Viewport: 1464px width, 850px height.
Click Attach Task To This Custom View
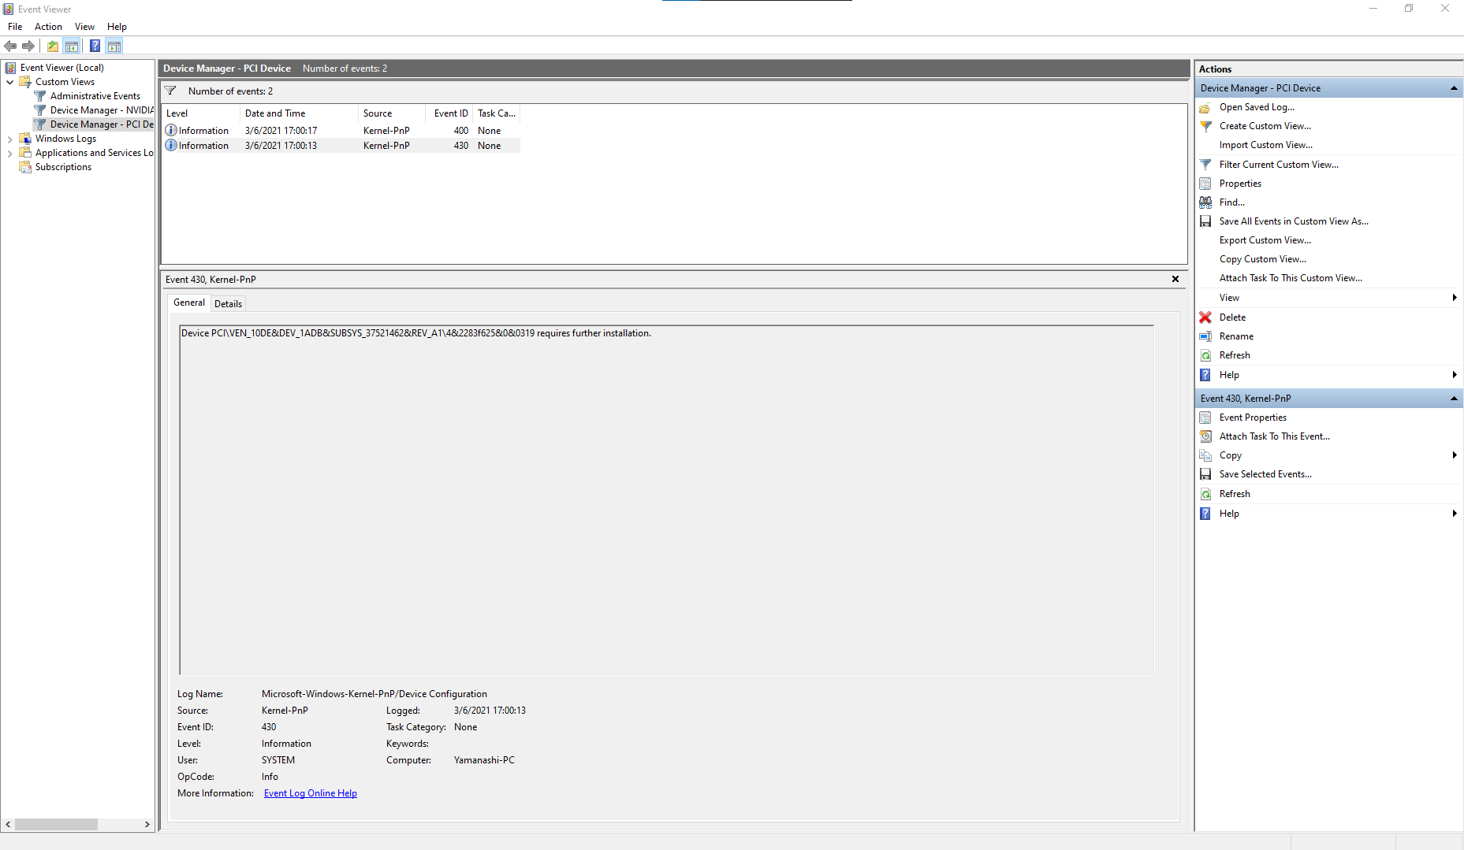[1291, 278]
